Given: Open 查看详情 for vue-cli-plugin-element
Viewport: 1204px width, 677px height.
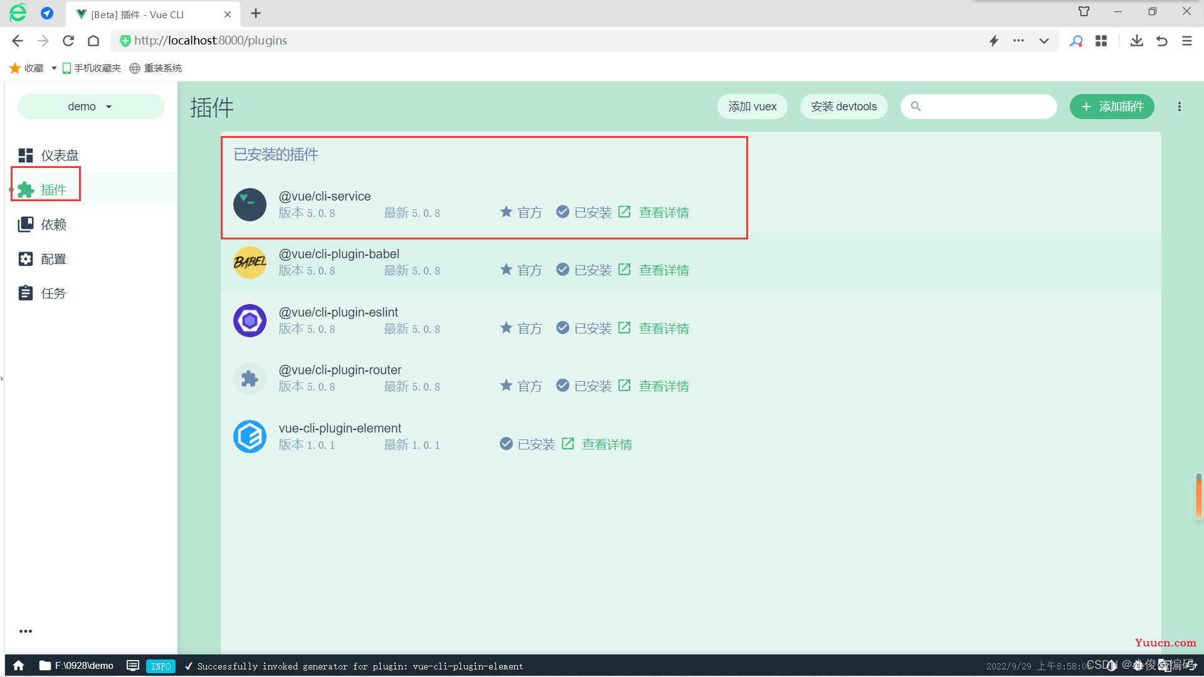Looking at the screenshot, I should coord(606,444).
